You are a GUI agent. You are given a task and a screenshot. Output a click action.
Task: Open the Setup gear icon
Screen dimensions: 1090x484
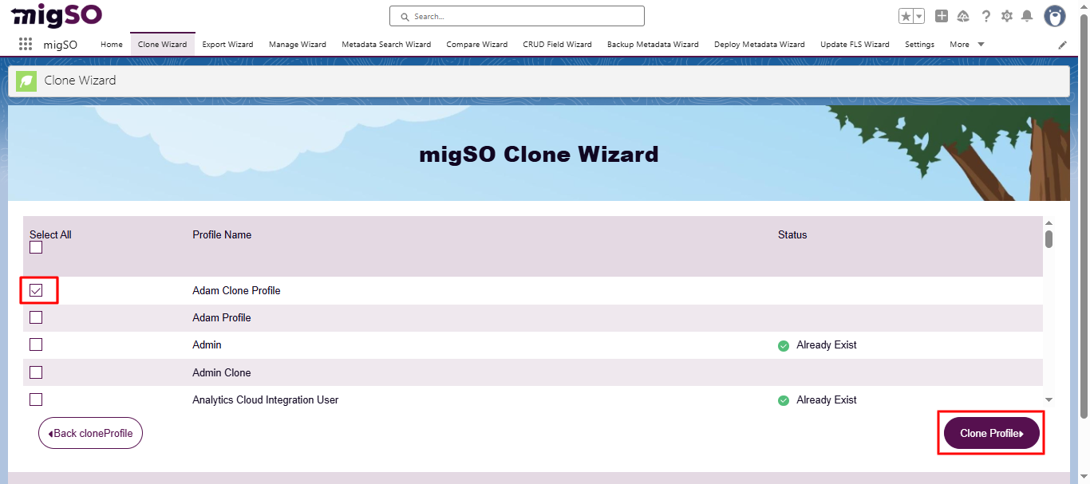coord(1007,16)
